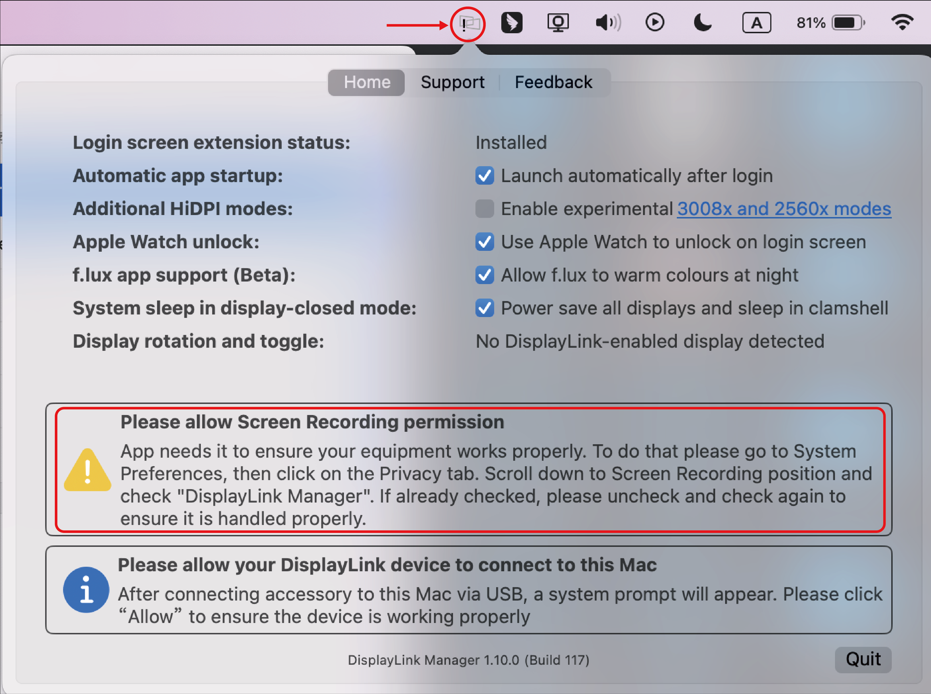931x694 pixels.
Task: Uncheck Launch automatically after login
Action: tap(484, 176)
